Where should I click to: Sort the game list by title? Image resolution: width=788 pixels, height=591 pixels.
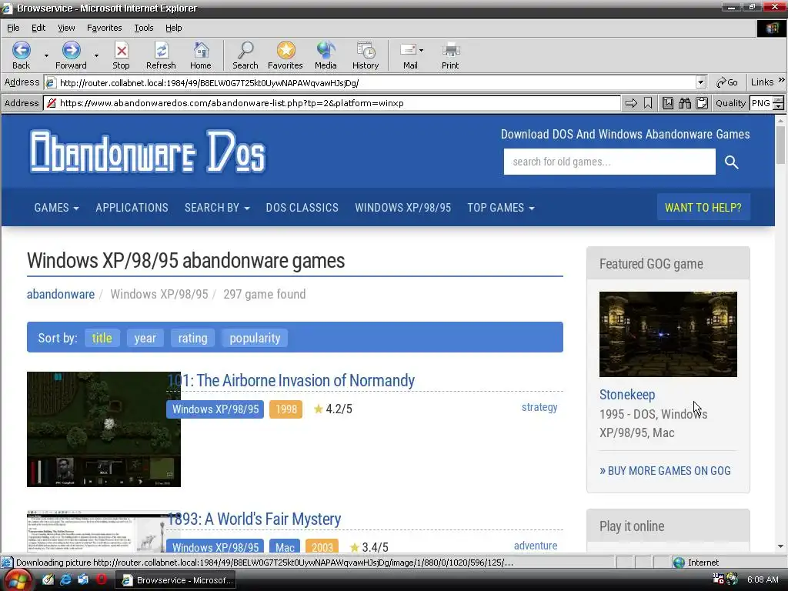pos(102,338)
